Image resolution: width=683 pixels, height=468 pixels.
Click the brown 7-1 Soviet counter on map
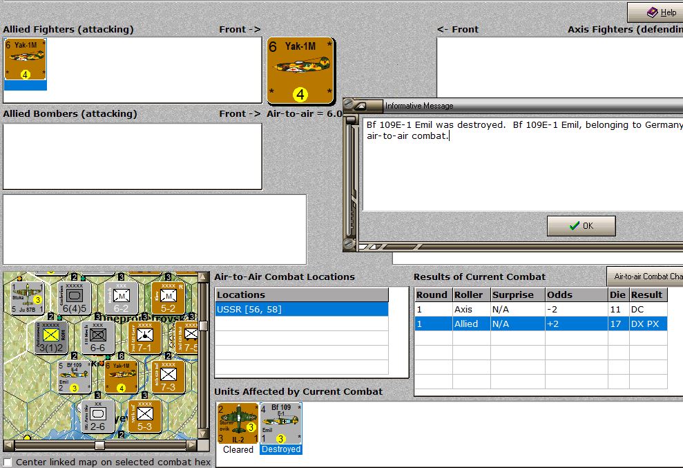coord(145,337)
